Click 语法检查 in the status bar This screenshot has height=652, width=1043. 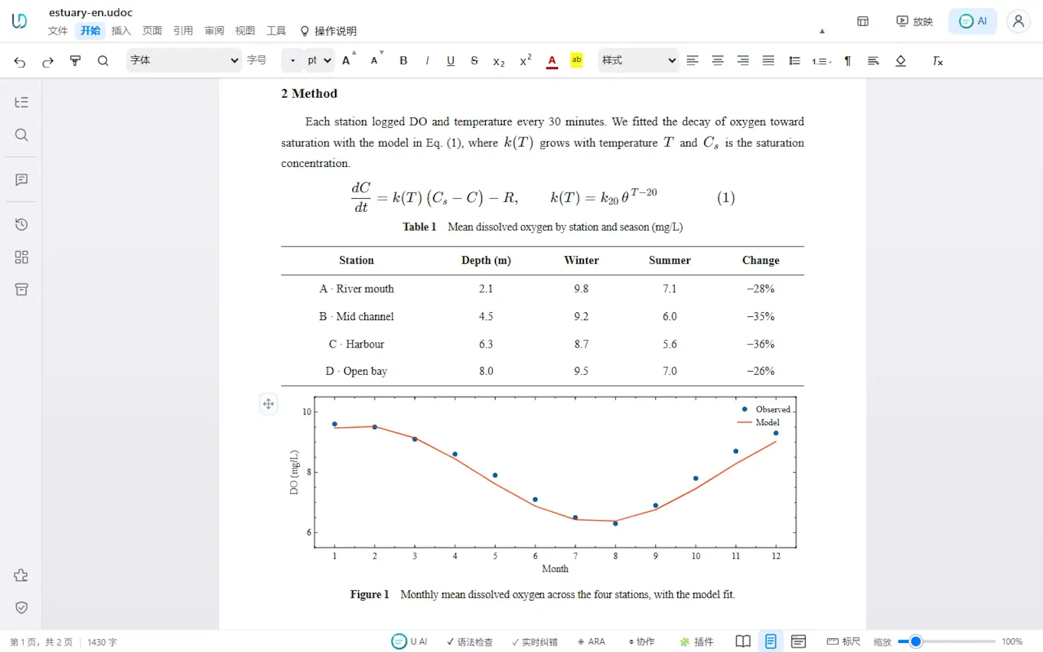point(469,642)
